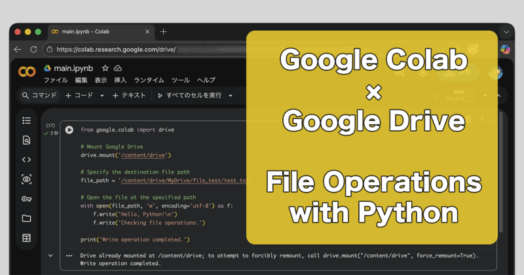Screen dimensions: 524x275
Task: Click the print('Write operation completed.') line
Action: [135, 240]
